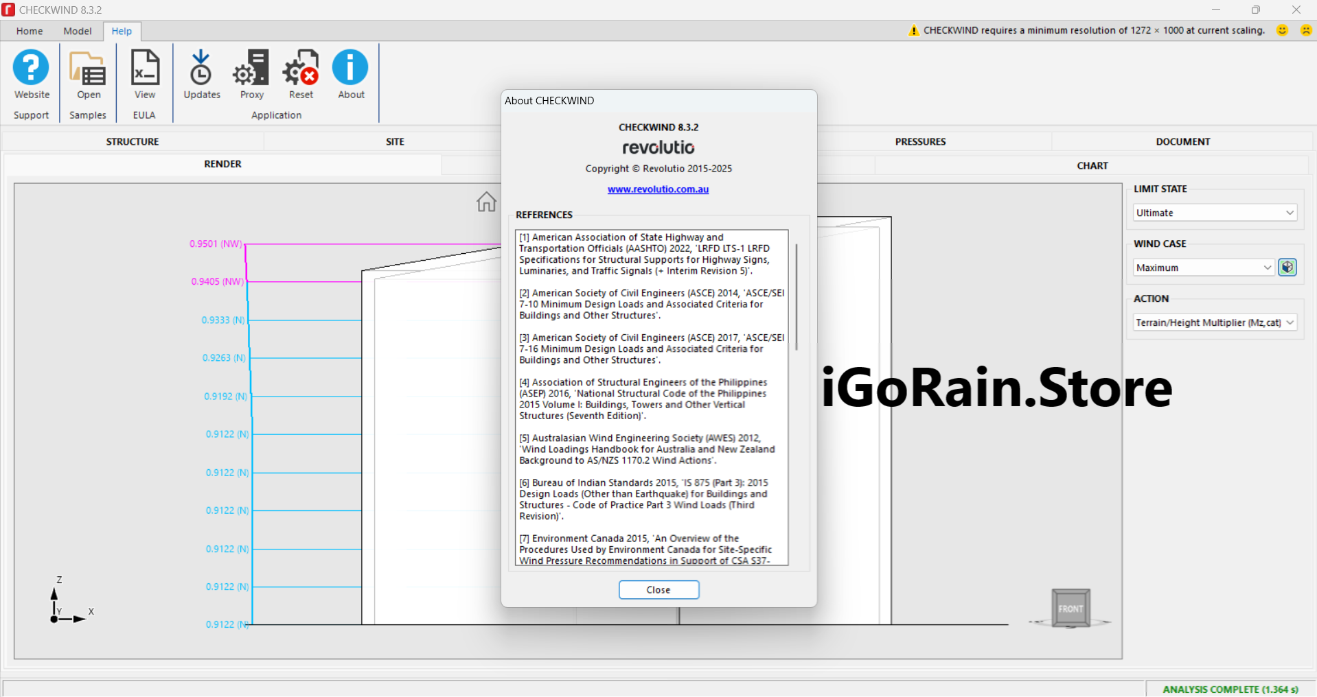Open the Action Terrain/Height Multiplier dropdown
This screenshot has width=1317, height=697.
[1214, 322]
